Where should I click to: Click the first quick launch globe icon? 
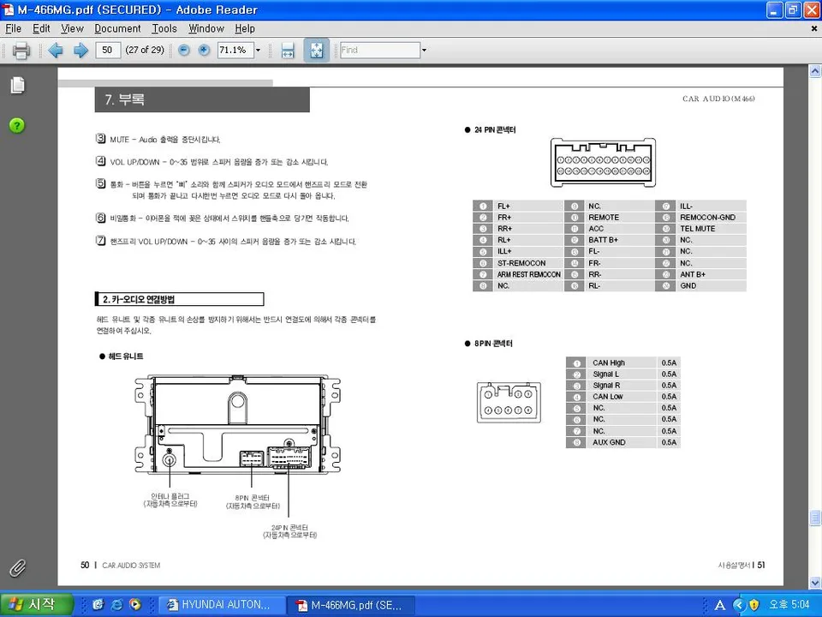[x=98, y=605]
